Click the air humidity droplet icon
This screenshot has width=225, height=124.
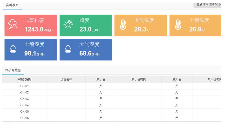click(68, 49)
